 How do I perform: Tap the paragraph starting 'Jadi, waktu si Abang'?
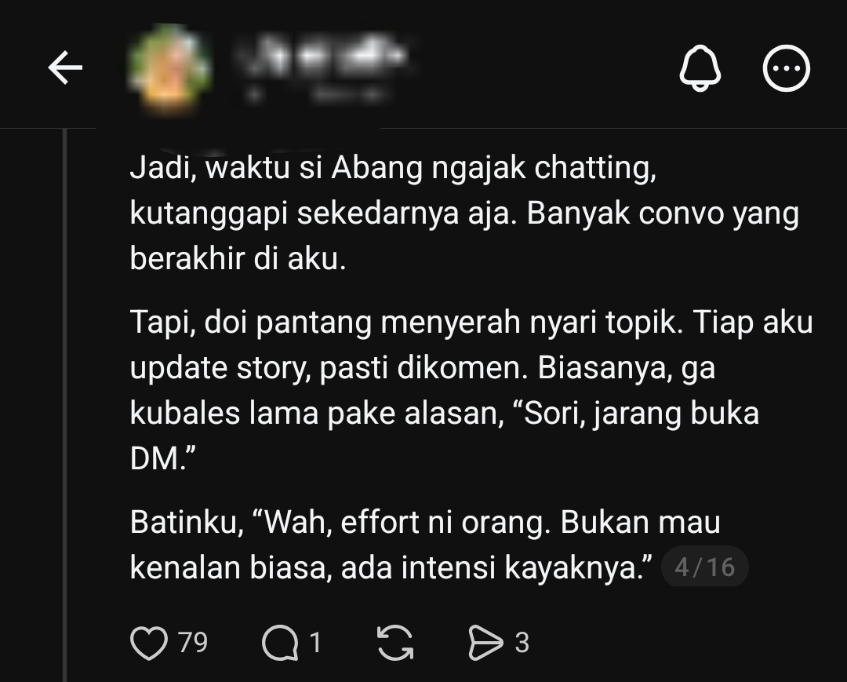[464, 213]
